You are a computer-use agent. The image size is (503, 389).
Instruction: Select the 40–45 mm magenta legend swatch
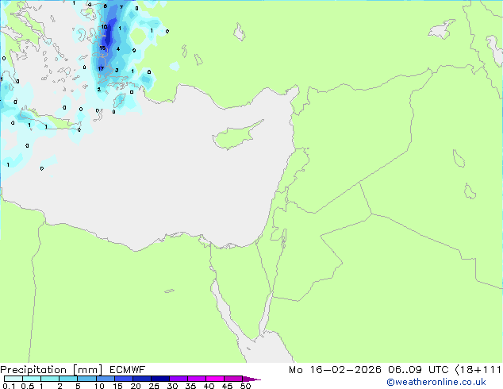coord(215,379)
